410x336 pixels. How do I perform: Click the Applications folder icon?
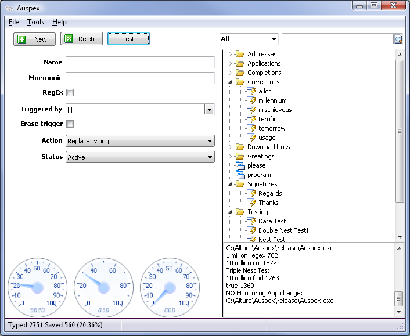point(240,63)
